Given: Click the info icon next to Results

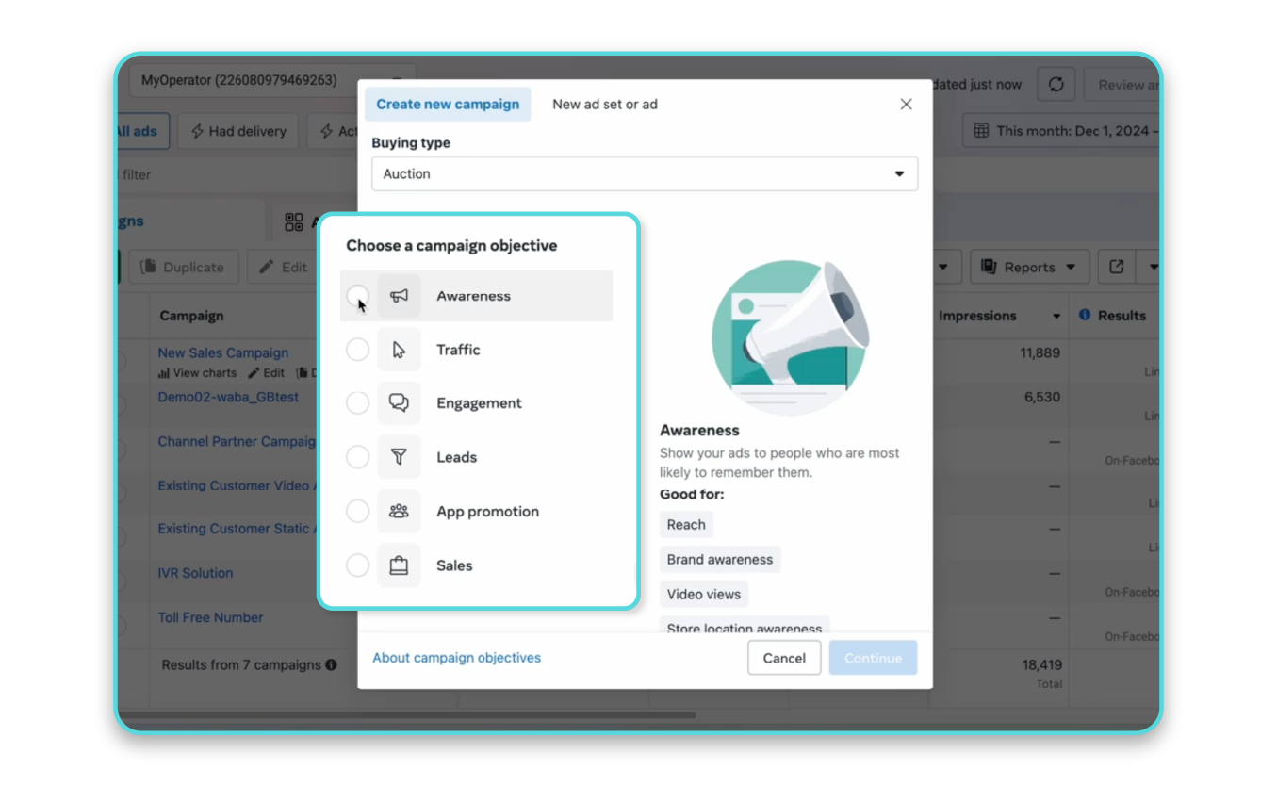Looking at the screenshot, I should [x=1085, y=315].
